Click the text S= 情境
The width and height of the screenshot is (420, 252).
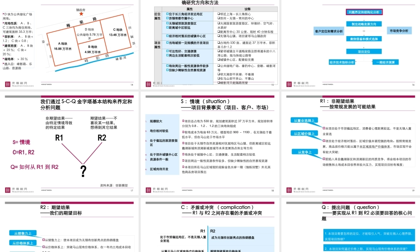(21, 142)
